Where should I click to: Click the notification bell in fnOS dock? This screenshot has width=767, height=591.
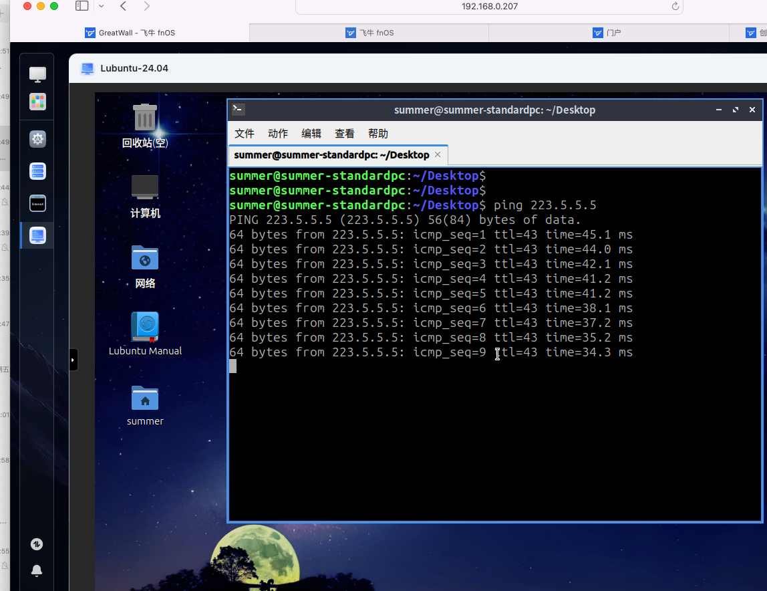pyautogui.click(x=37, y=570)
